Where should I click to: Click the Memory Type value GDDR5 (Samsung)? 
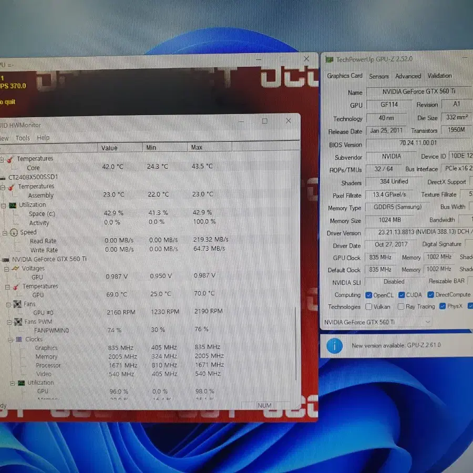coord(397,207)
